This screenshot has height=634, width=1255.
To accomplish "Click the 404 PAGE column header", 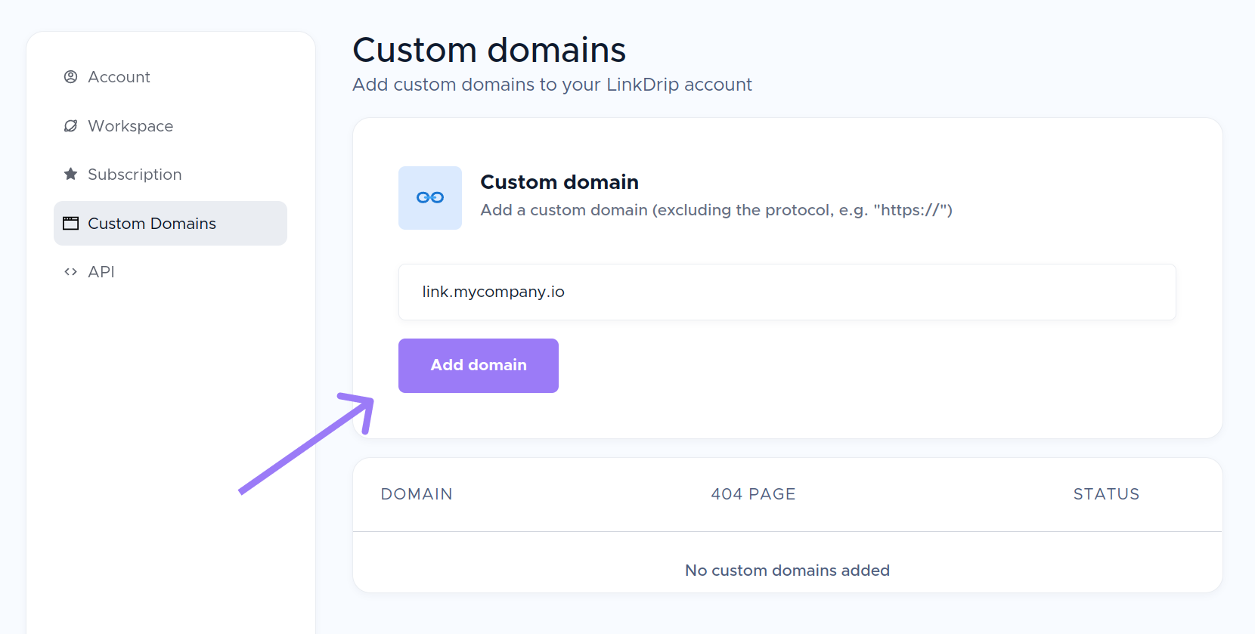I will (x=752, y=493).
